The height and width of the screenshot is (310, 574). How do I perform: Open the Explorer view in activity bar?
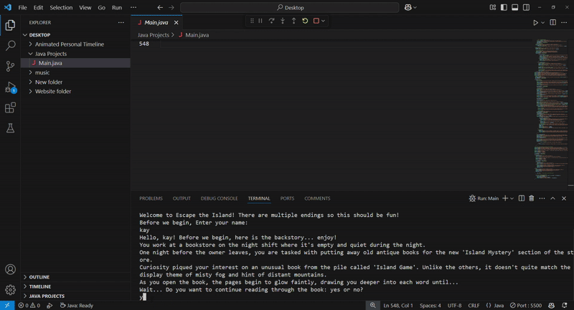10,25
